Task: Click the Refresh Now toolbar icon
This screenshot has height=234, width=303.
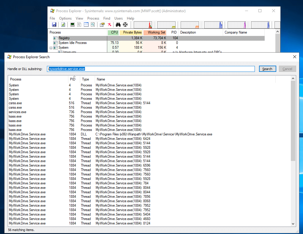Action: 63,25
